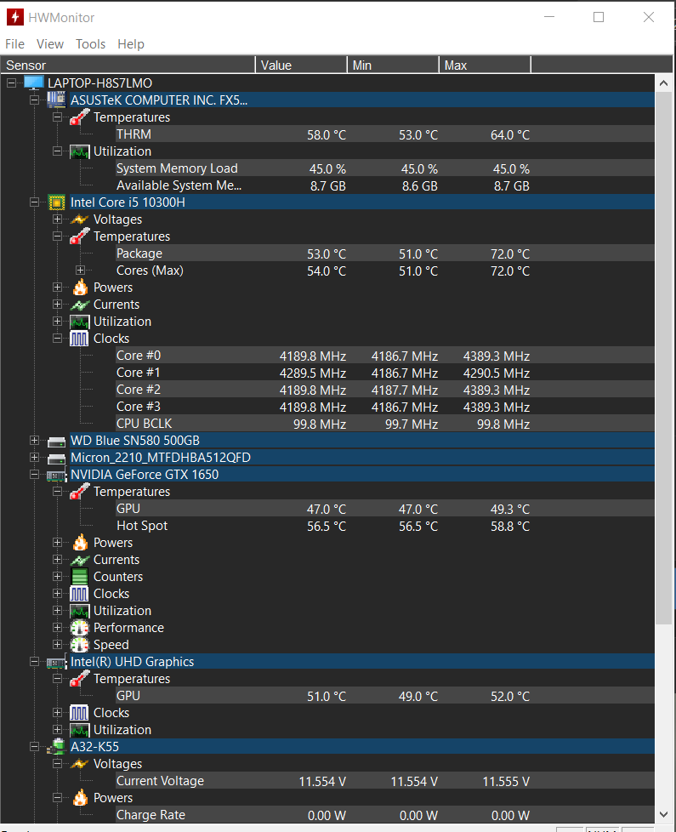This screenshot has width=676, height=832.
Task: Select the Core #1 clock row
Action: [x=385, y=372]
